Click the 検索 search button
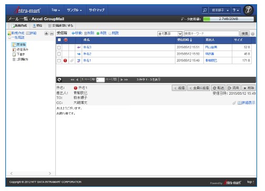The image size is (265, 191). click(244, 34)
